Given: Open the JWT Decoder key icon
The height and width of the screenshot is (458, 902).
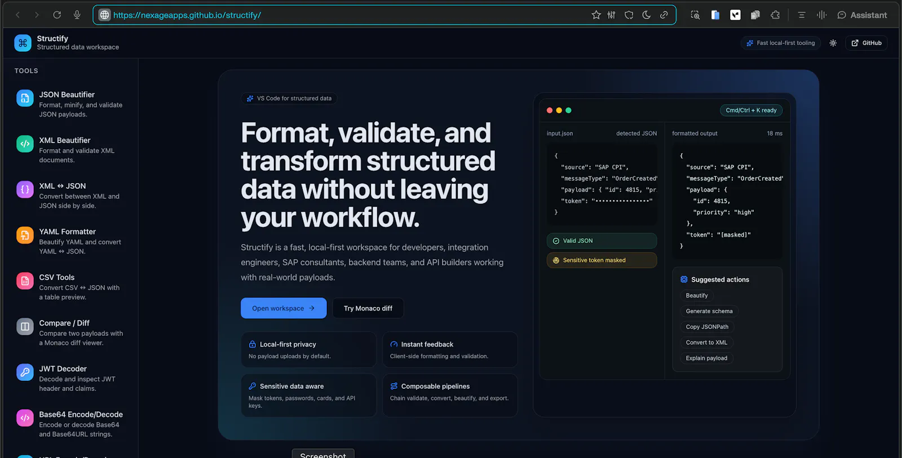Looking at the screenshot, I should [x=25, y=372].
